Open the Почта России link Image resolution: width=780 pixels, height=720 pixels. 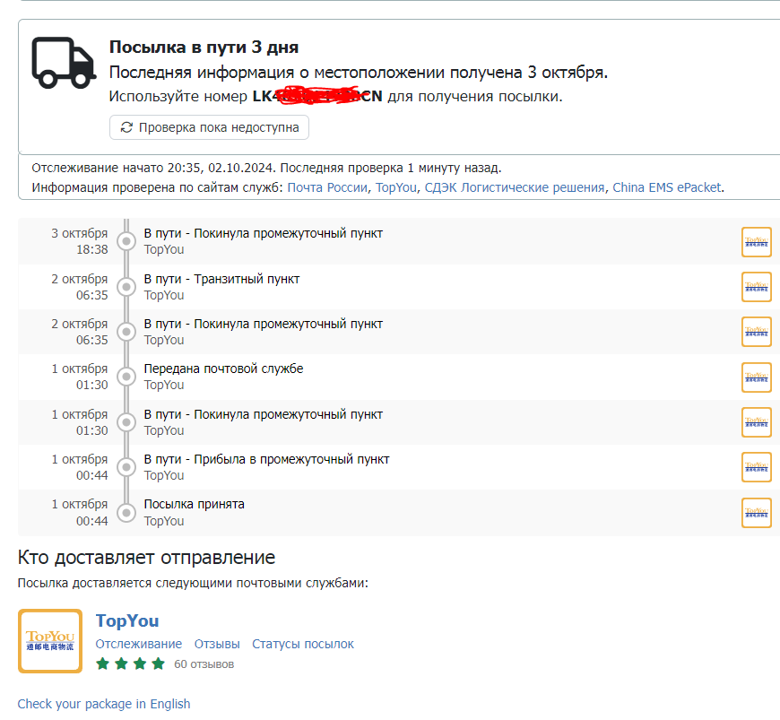coord(327,187)
